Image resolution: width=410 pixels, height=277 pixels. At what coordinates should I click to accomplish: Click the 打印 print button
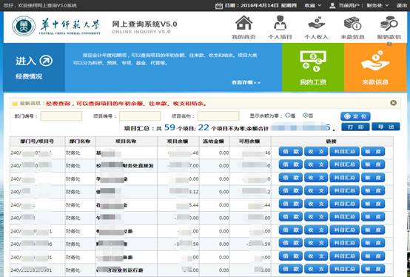[355, 127]
